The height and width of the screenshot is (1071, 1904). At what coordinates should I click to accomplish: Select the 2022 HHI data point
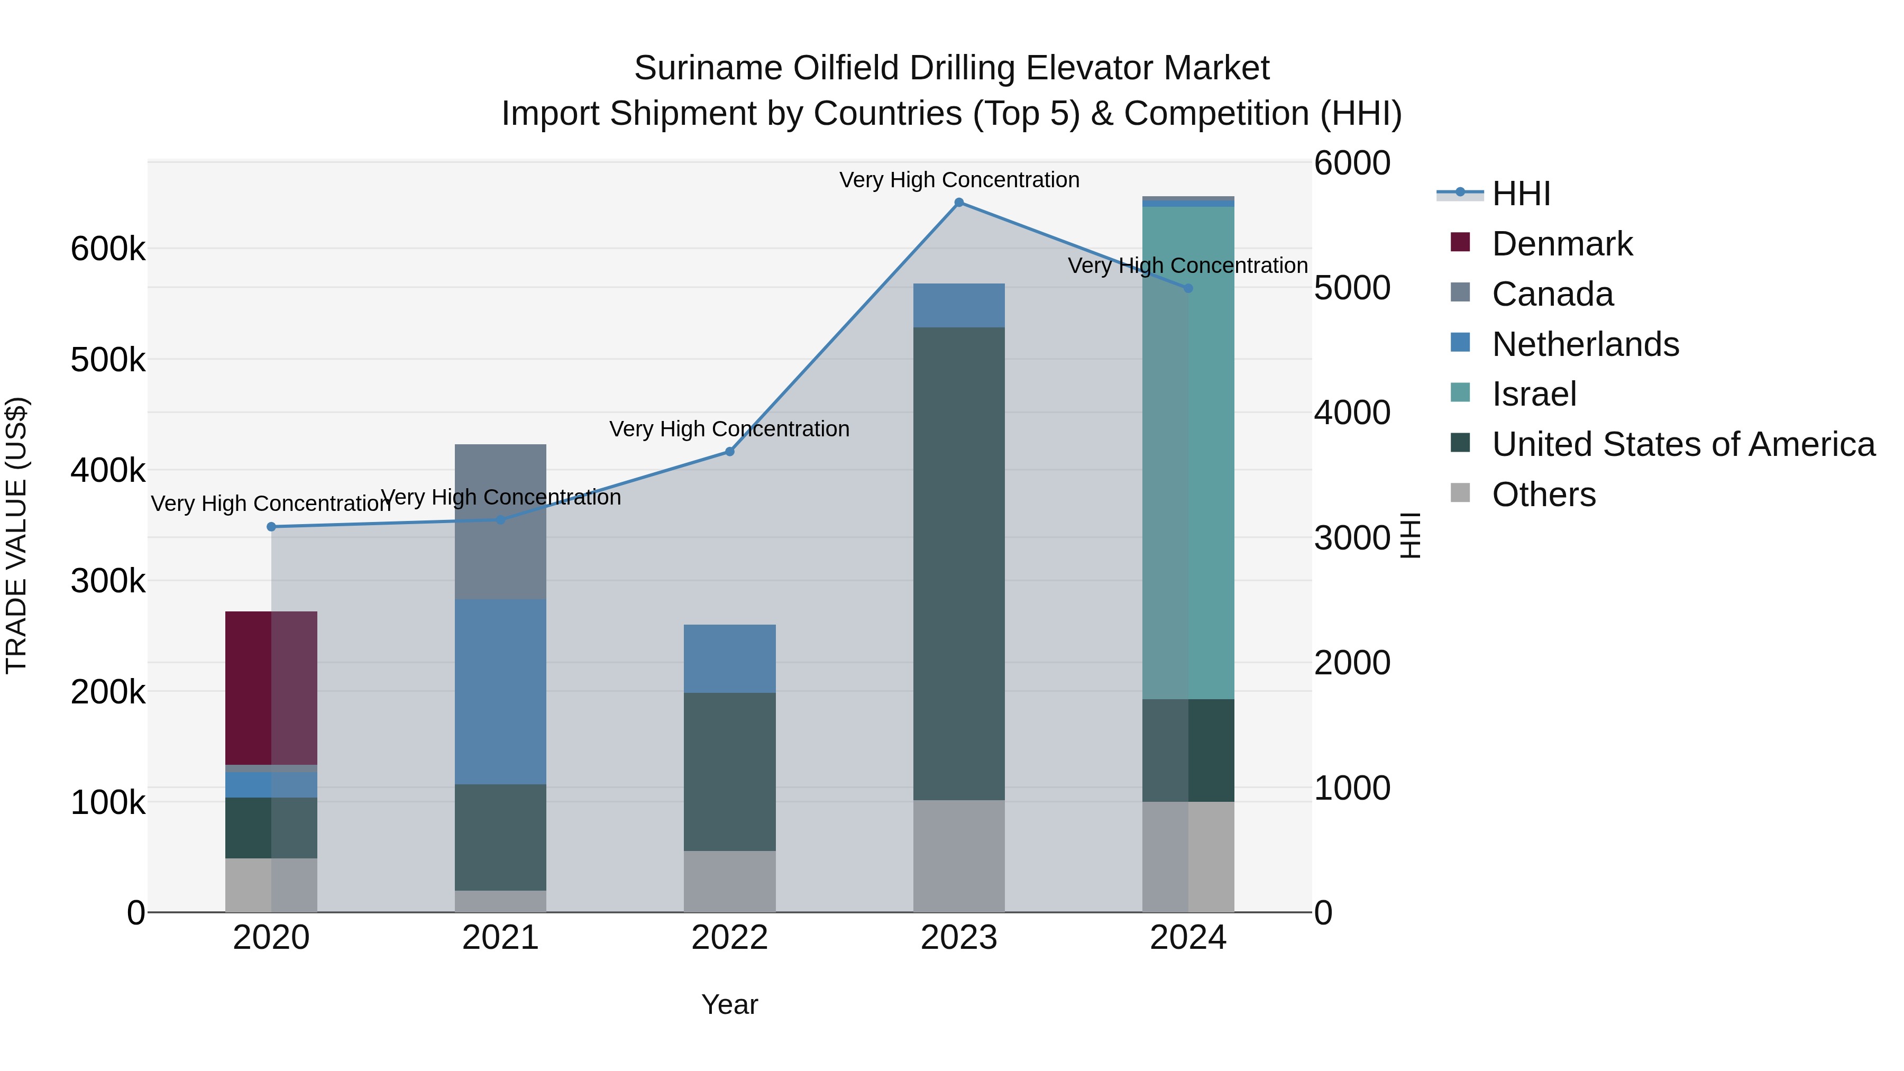(729, 452)
